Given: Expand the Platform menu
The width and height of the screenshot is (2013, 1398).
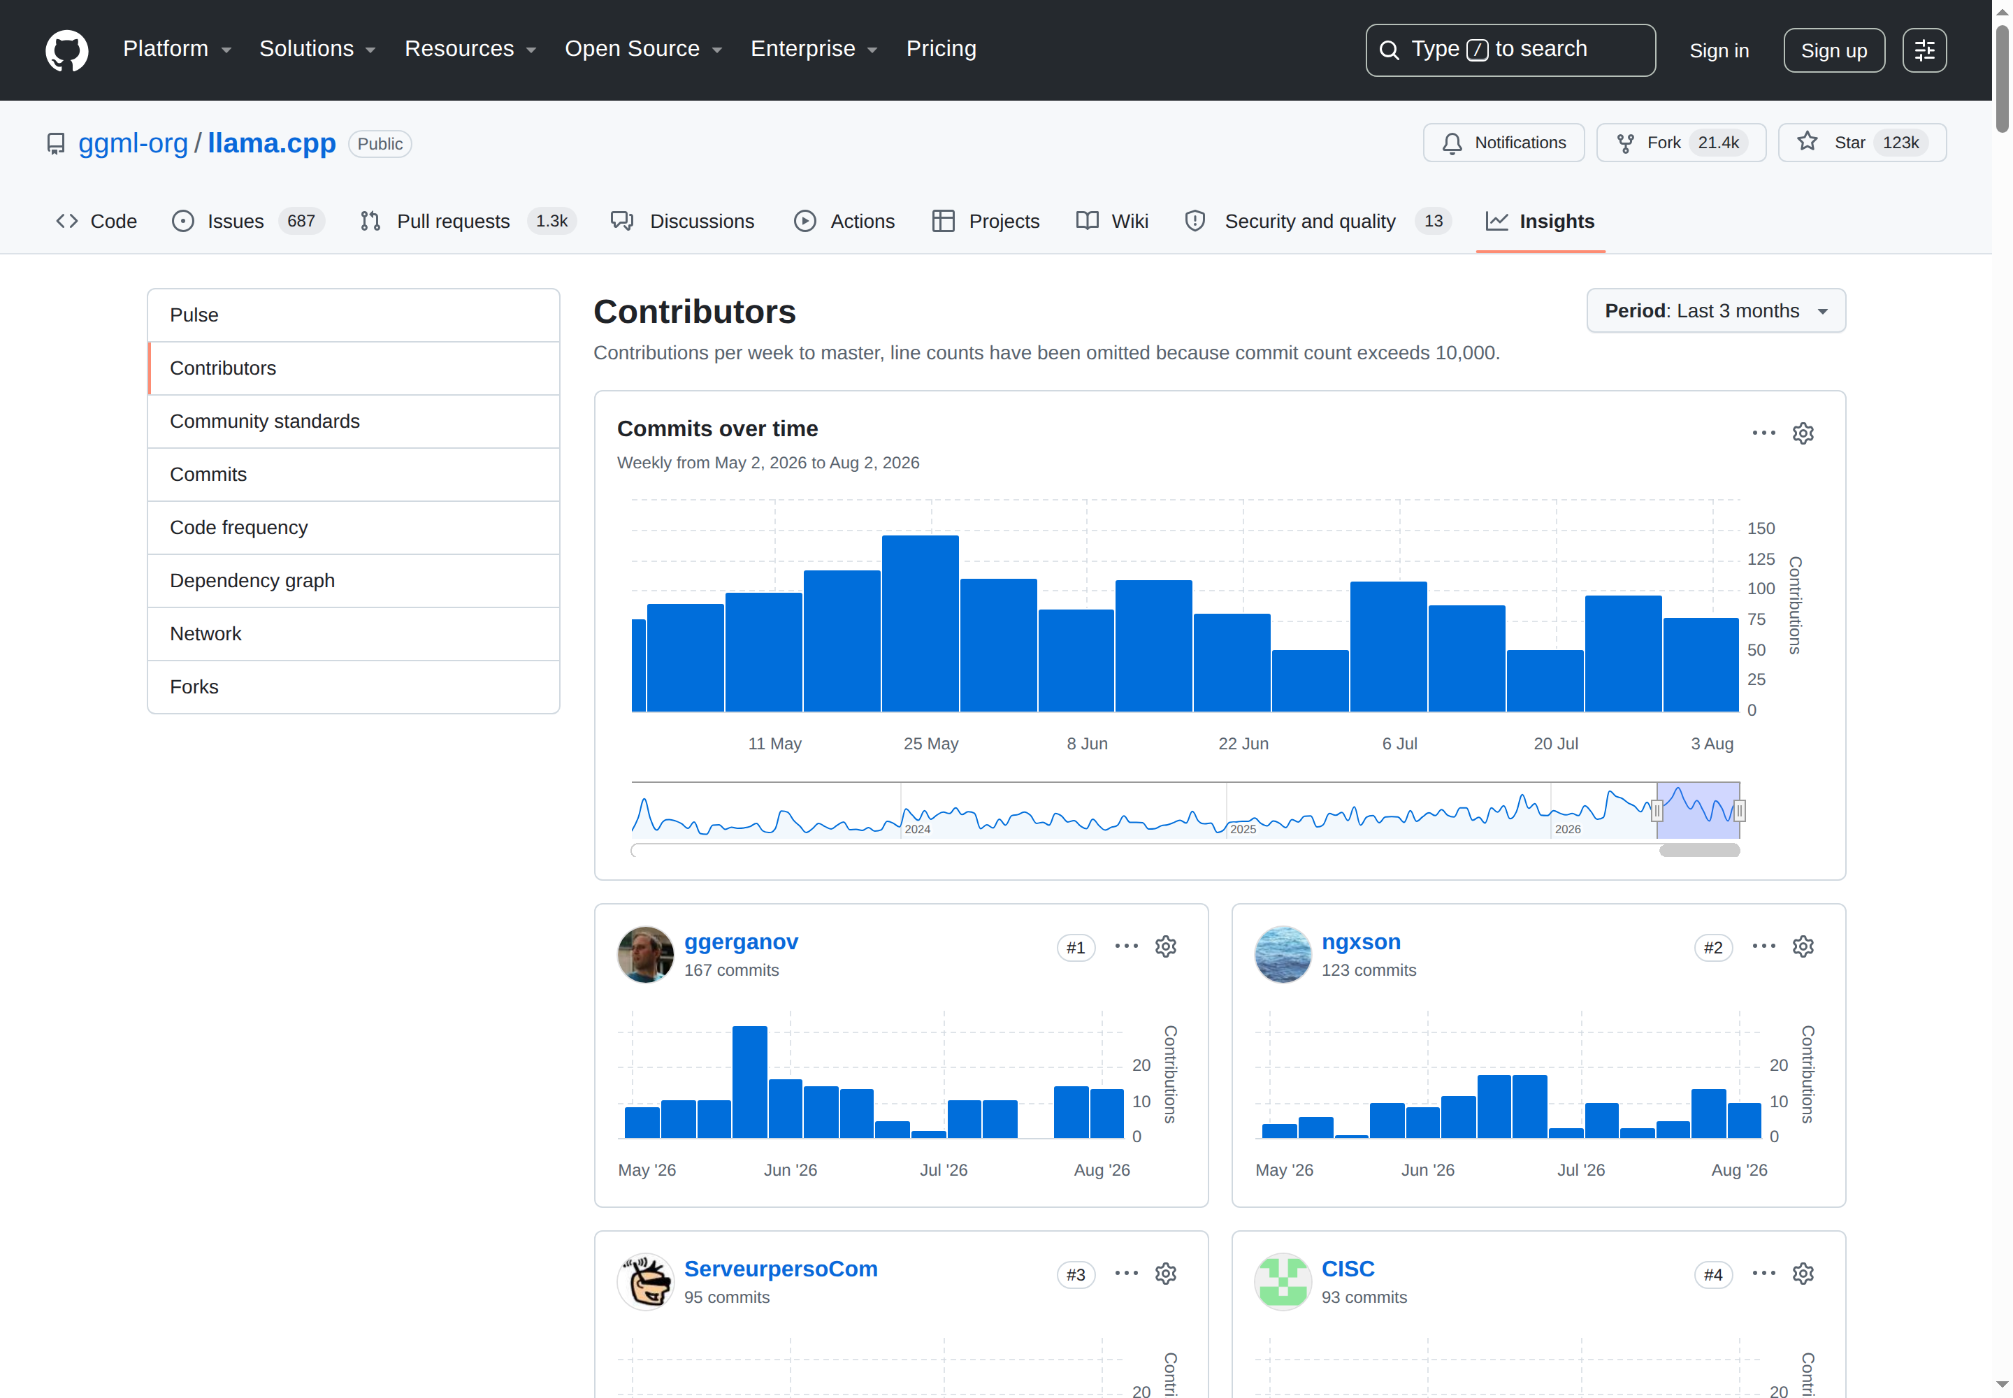Looking at the screenshot, I should [x=177, y=49].
